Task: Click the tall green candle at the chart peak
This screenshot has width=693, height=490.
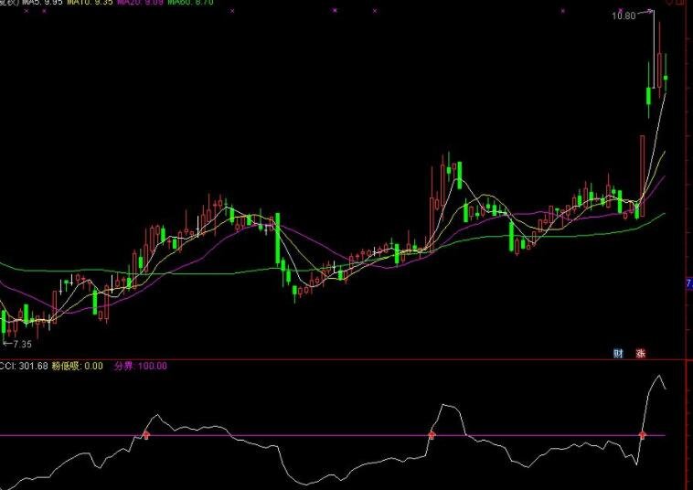Action: [x=648, y=96]
